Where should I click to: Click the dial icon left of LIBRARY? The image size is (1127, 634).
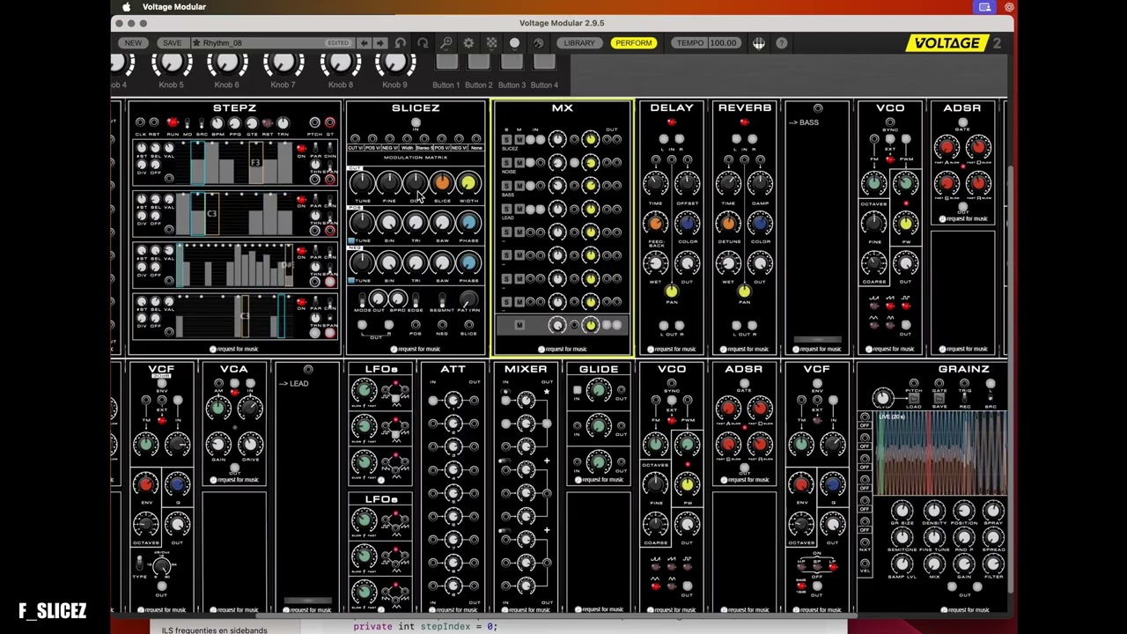(538, 42)
